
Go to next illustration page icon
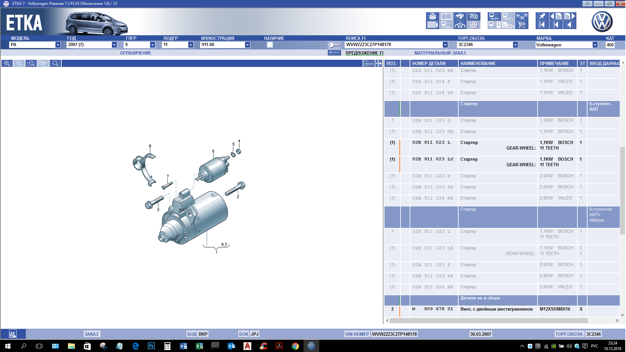(570, 16)
